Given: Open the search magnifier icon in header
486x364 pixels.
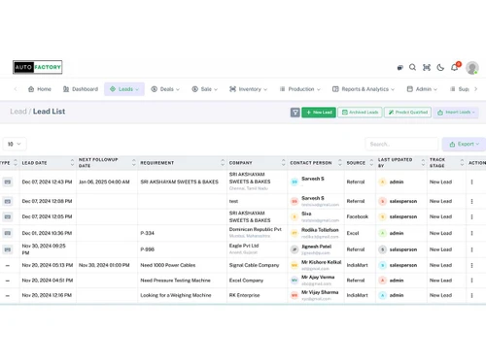Looking at the screenshot, I should click(412, 67).
